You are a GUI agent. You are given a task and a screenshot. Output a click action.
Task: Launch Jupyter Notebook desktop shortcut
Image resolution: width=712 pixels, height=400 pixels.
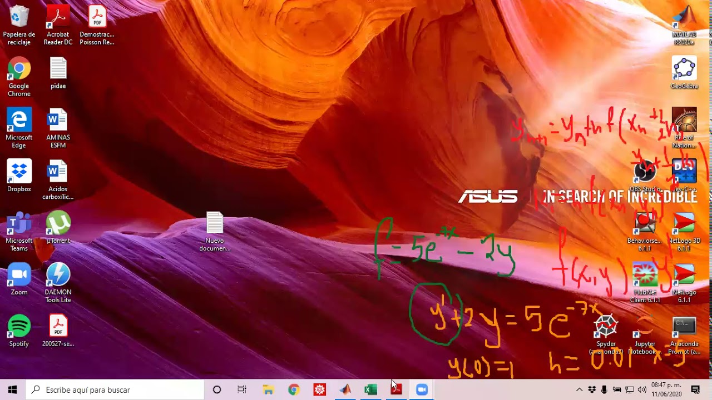click(x=645, y=335)
